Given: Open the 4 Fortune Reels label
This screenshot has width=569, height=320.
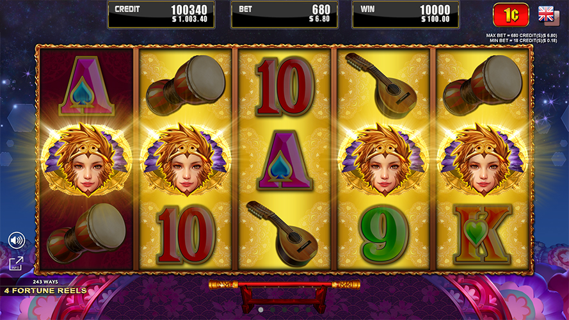Looking at the screenshot, I should [x=45, y=291].
